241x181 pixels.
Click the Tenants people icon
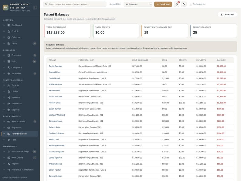coord(8,85)
